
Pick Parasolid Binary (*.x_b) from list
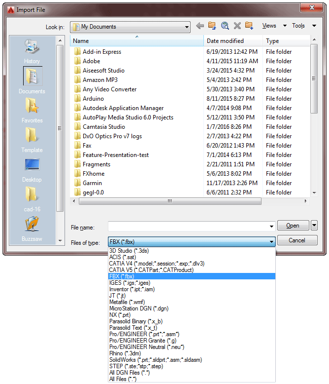(x=192, y=321)
